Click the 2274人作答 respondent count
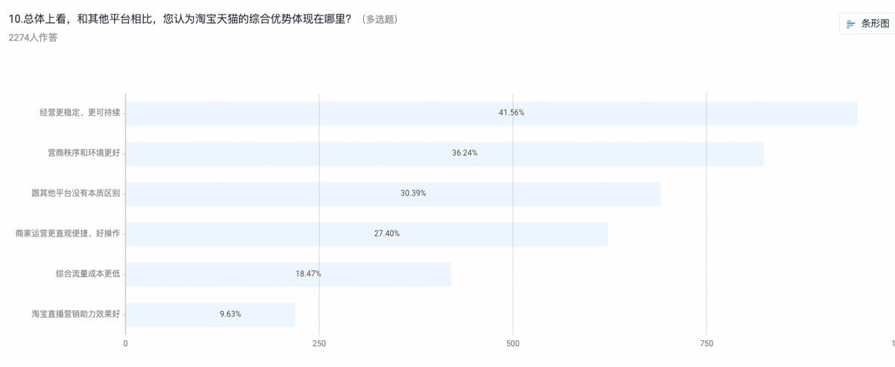 (x=33, y=37)
